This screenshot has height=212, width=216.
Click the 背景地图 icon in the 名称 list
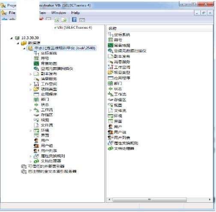(x=111, y=45)
